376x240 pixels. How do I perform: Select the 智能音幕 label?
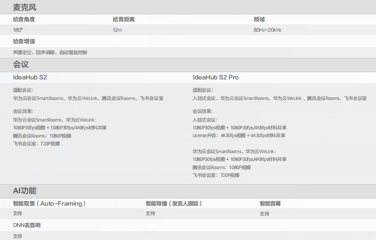click(x=270, y=204)
